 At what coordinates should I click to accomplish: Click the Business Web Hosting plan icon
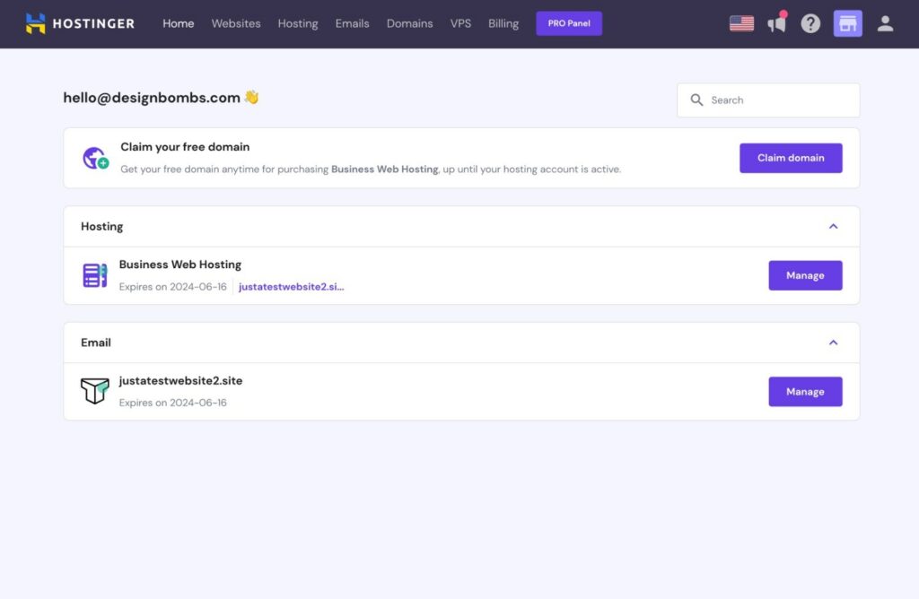pos(95,275)
